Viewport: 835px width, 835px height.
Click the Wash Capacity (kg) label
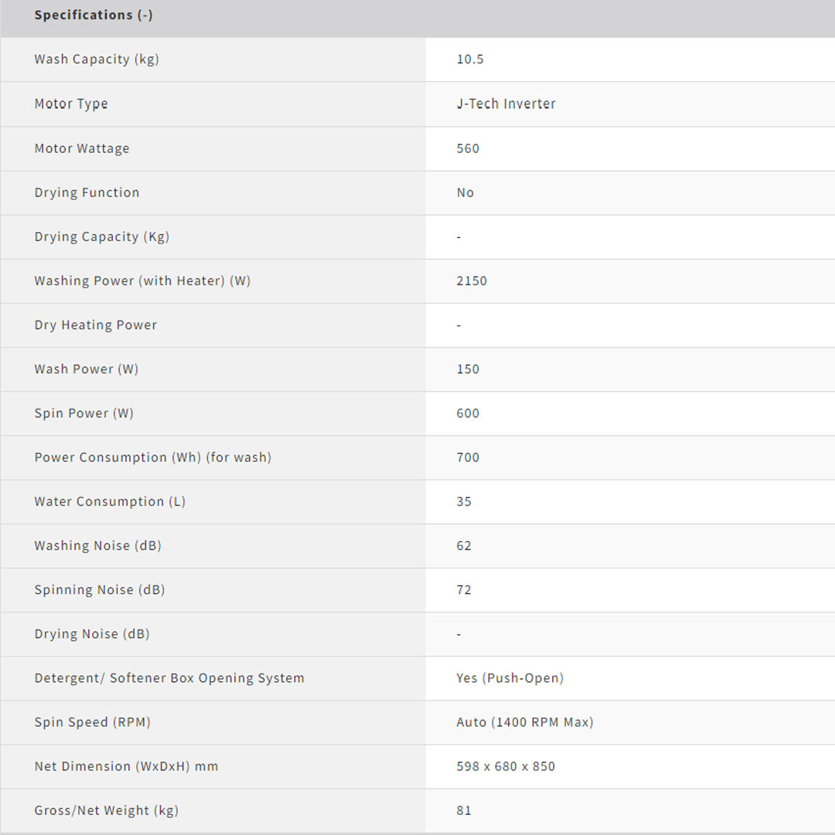click(x=97, y=60)
